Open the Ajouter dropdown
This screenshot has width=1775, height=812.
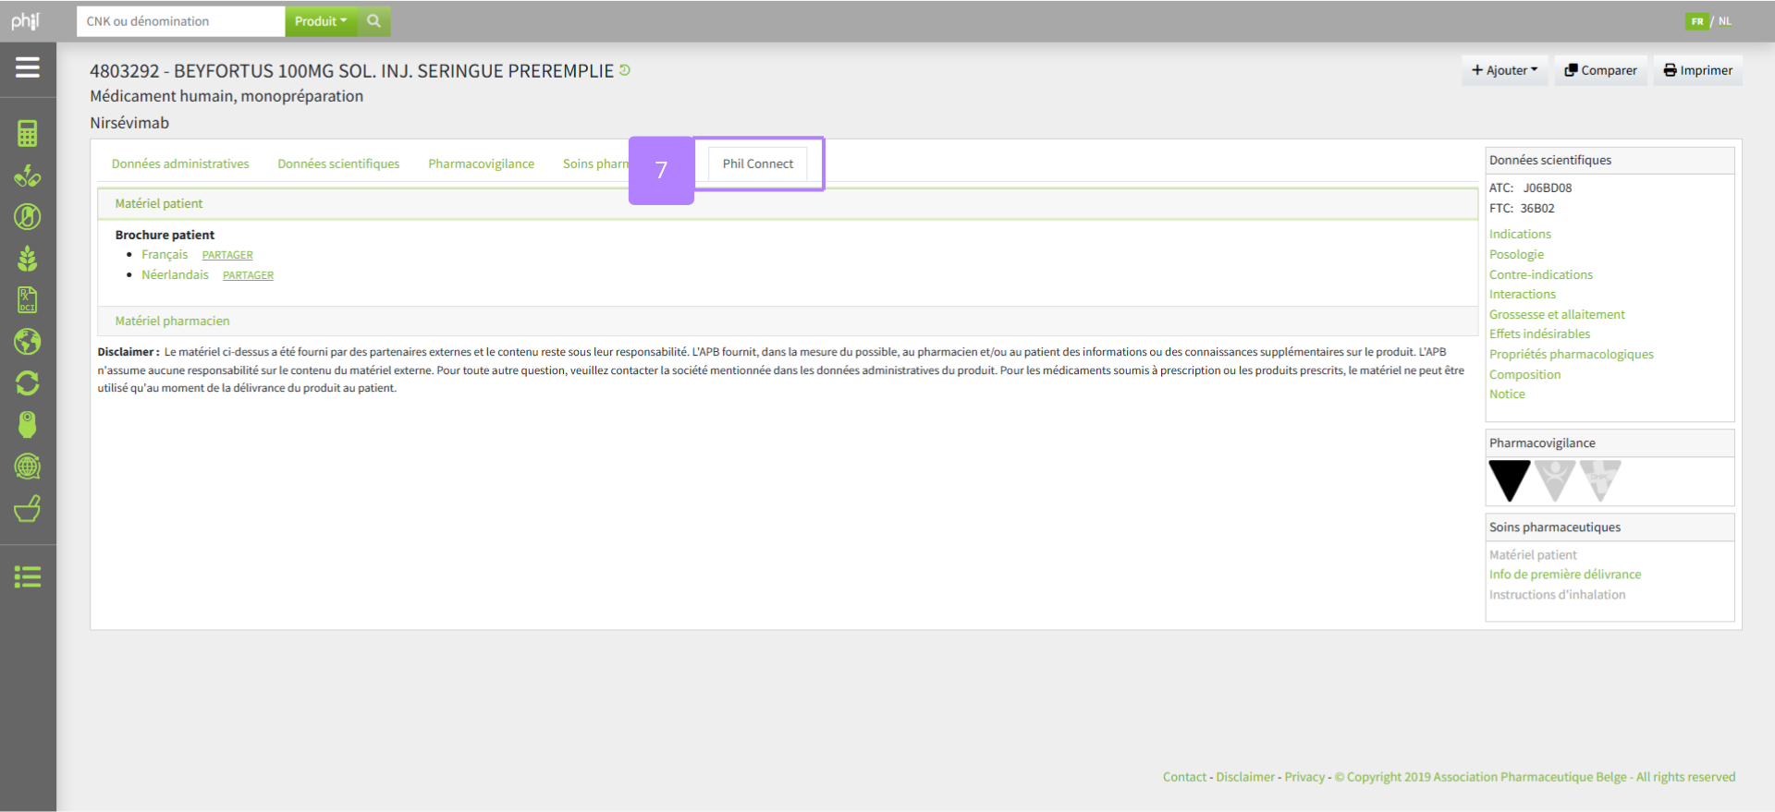click(1505, 70)
